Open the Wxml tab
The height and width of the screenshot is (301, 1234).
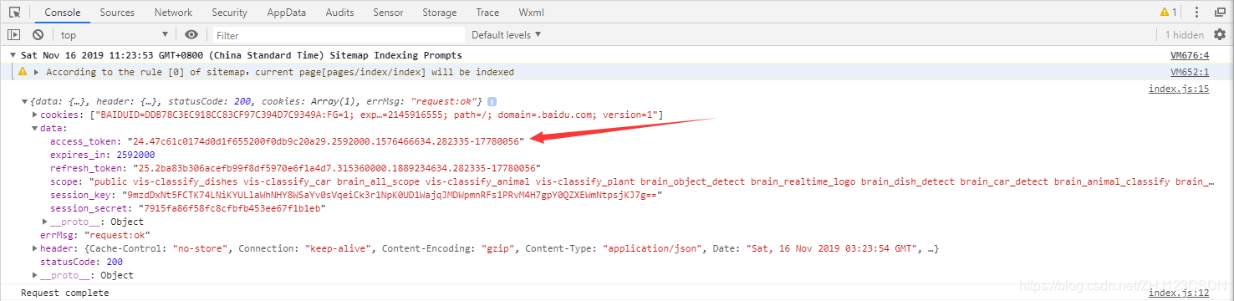(532, 13)
